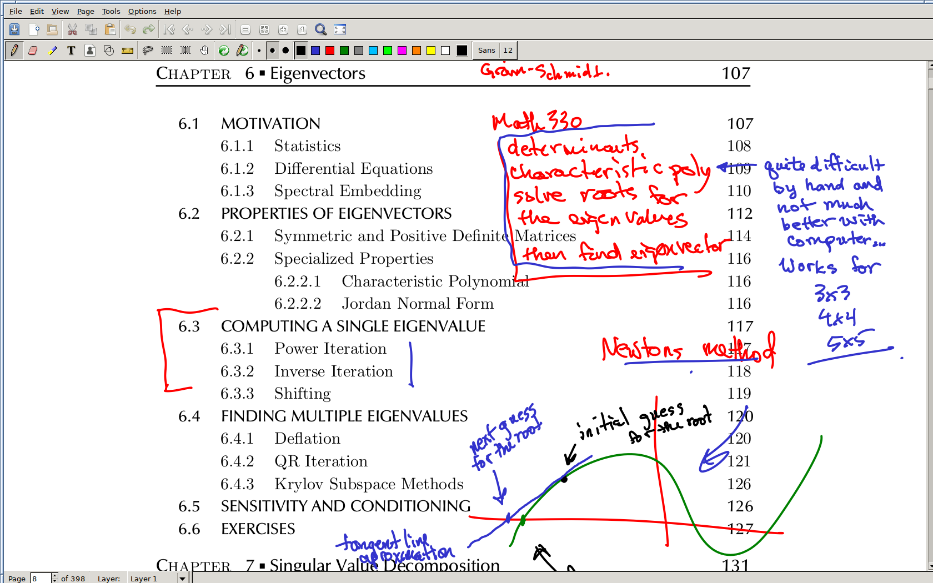The height and width of the screenshot is (583, 933).
Task: Click the Save button
Action: tap(14, 29)
